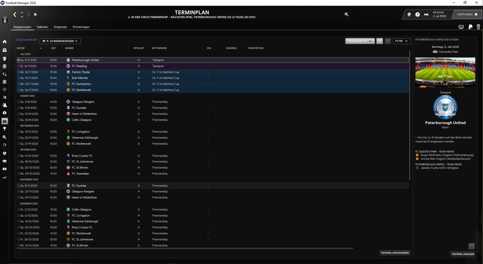483x264 pixels.
Task: Toggle the circle beside Sa. 8/11/2025
Action: point(19,186)
